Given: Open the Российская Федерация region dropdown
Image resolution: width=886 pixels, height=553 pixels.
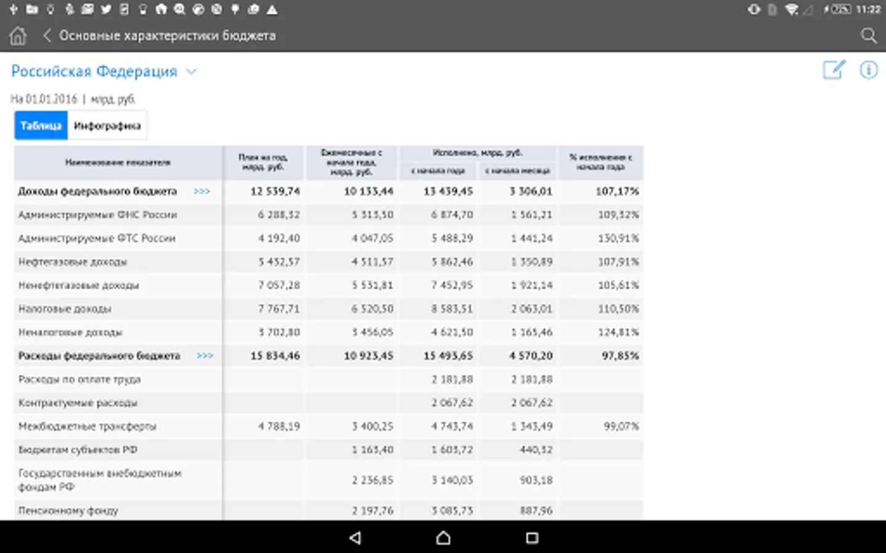Looking at the screenshot, I should click(x=191, y=71).
